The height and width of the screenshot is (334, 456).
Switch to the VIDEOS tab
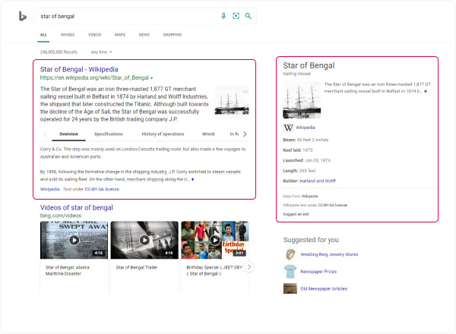tap(94, 35)
